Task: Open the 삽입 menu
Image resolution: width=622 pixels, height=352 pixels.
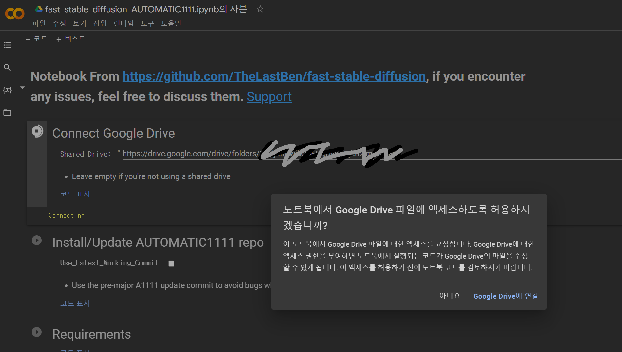Action: point(100,24)
